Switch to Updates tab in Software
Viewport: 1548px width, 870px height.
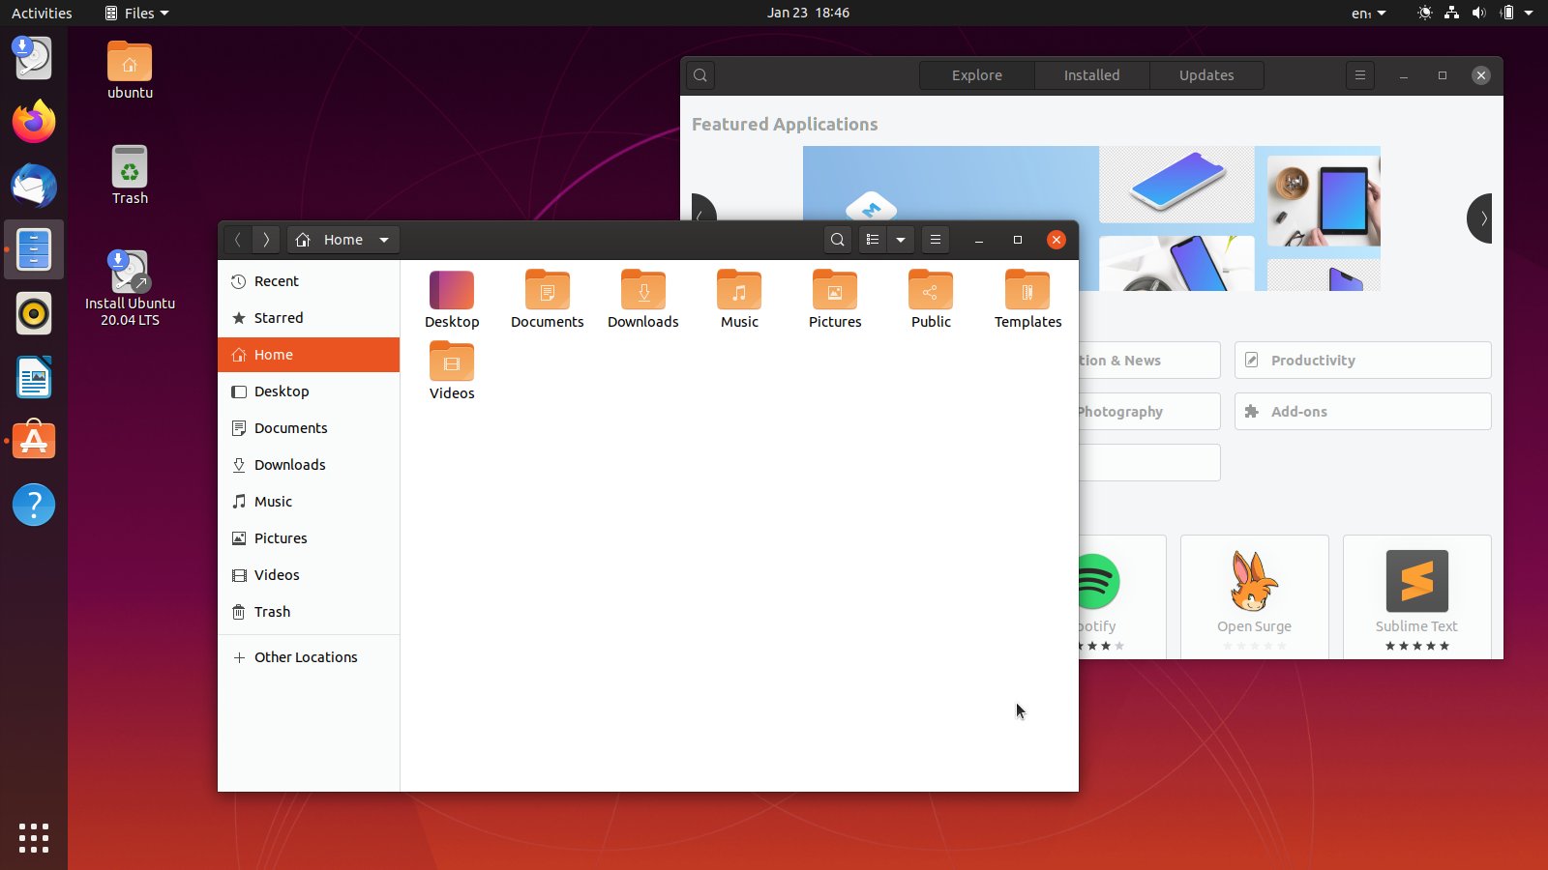(1206, 75)
